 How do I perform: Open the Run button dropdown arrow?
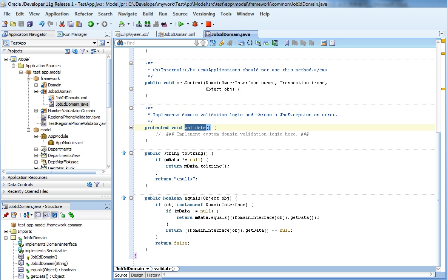[x=188, y=24]
